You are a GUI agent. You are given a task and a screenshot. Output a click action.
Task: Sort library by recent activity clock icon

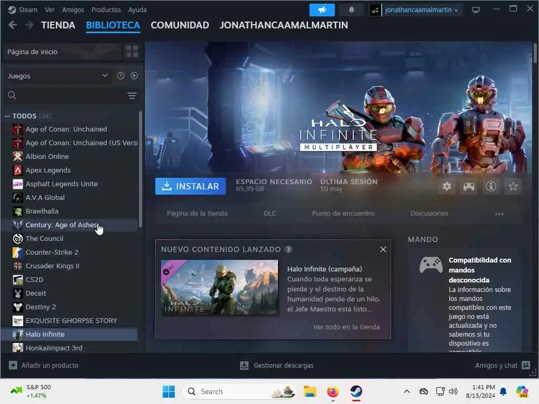(x=121, y=76)
